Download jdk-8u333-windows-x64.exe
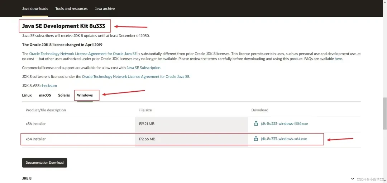387x183 pixels. pos(283,139)
